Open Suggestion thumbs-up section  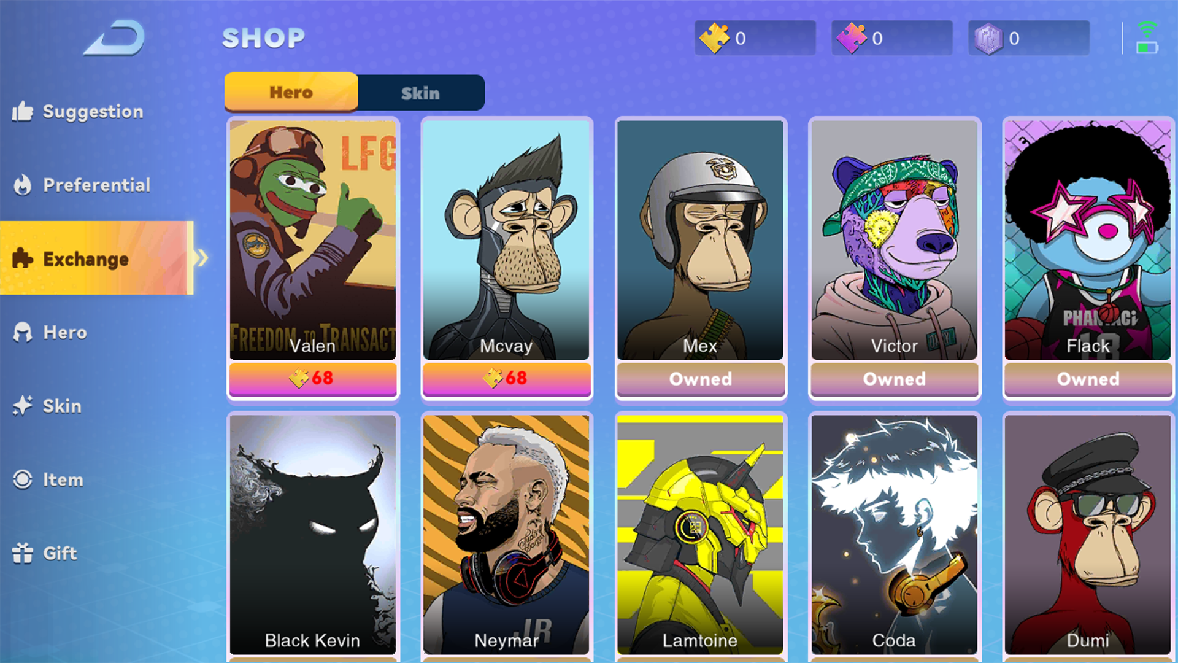tap(78, 111)
